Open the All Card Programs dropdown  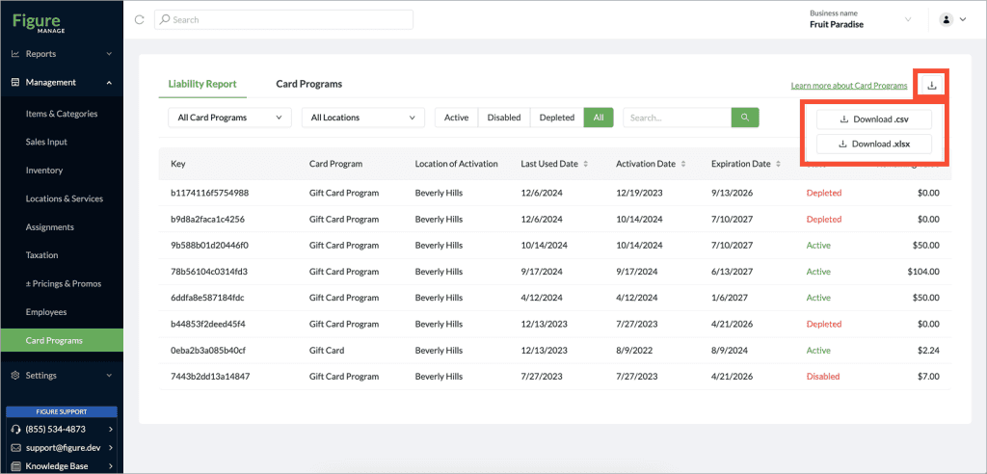229,118
